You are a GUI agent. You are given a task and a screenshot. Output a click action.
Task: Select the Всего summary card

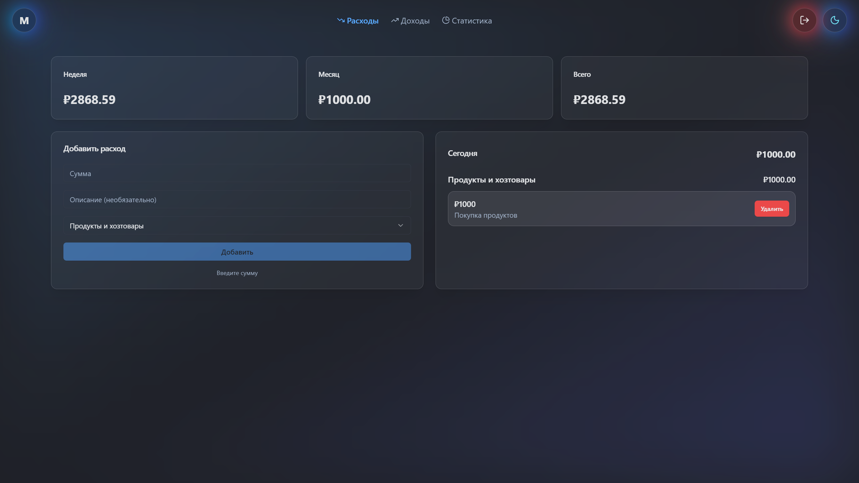click(x=684, y=88)
